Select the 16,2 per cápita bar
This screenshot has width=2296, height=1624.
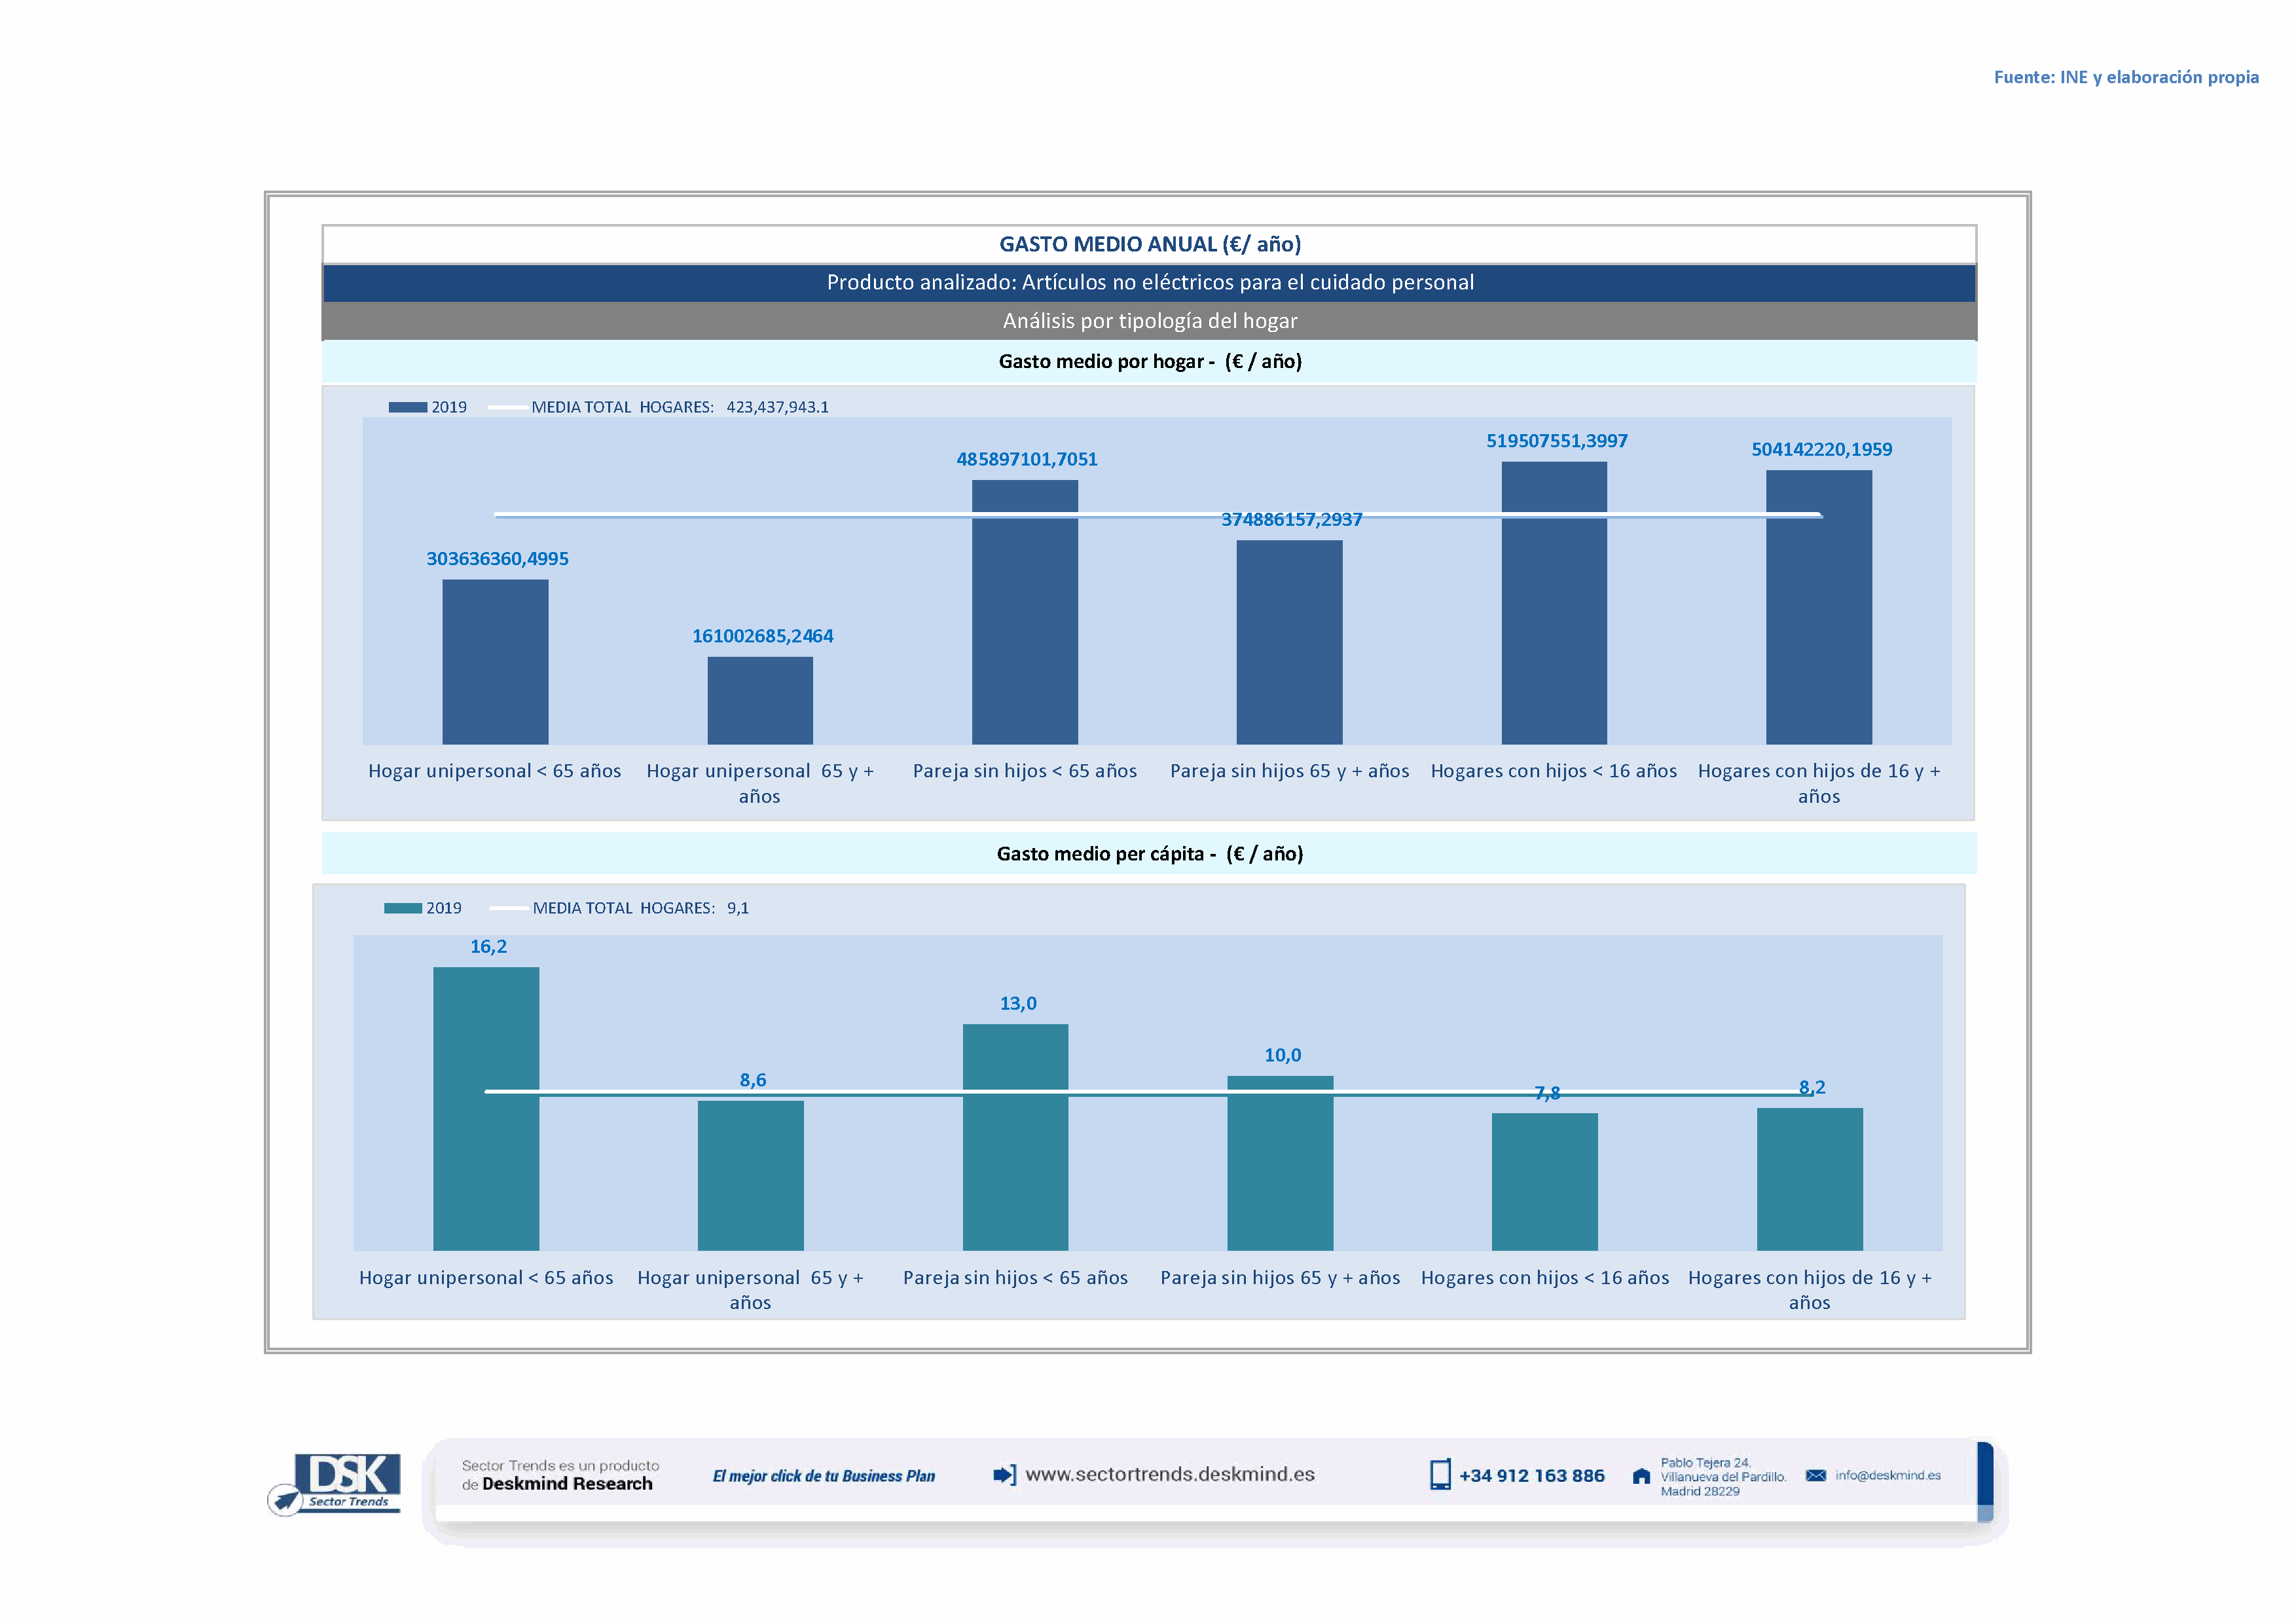pos(486,1108)
